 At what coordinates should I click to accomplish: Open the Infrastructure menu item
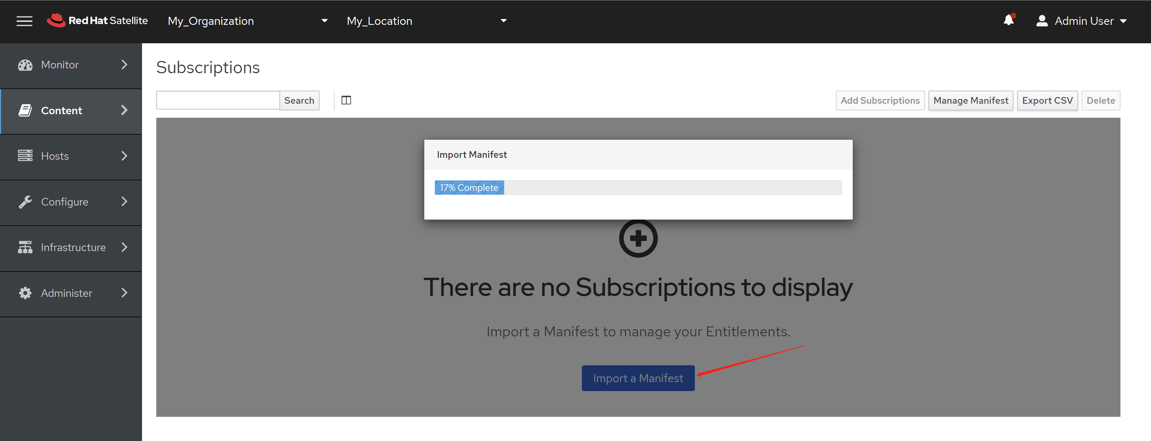tap(73, 248)
